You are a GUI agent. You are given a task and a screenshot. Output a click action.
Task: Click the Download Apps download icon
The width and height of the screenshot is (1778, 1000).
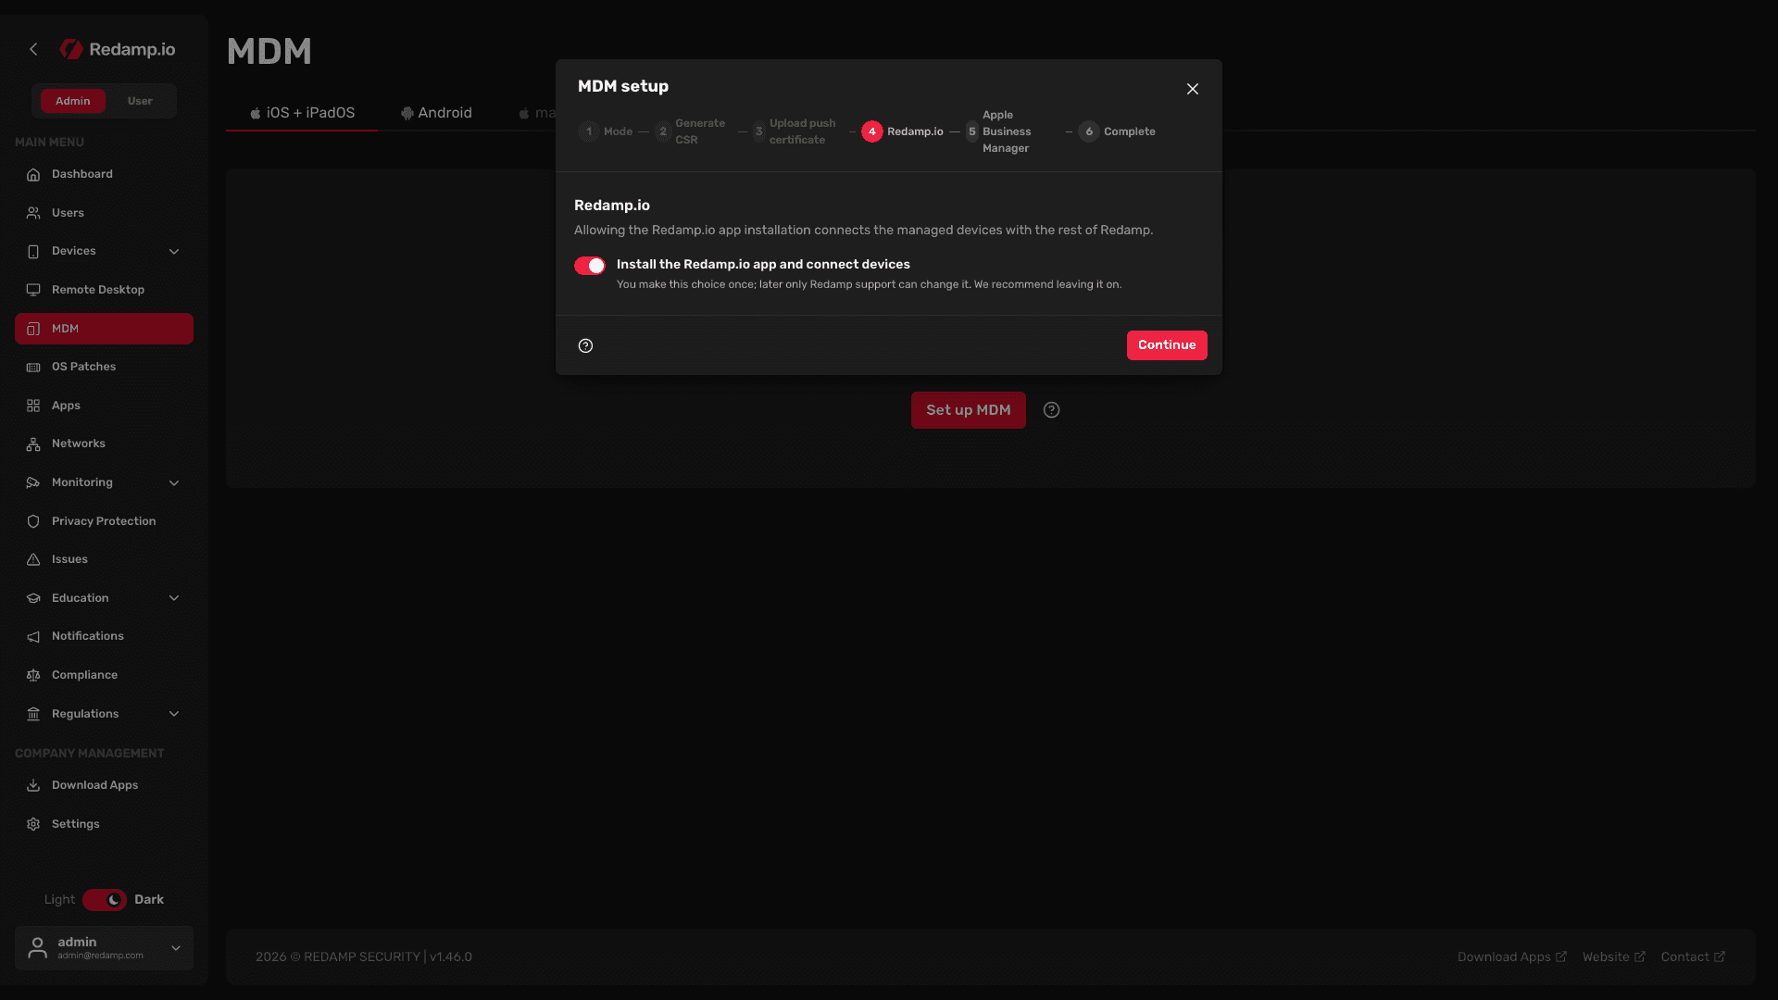[33, 785]
